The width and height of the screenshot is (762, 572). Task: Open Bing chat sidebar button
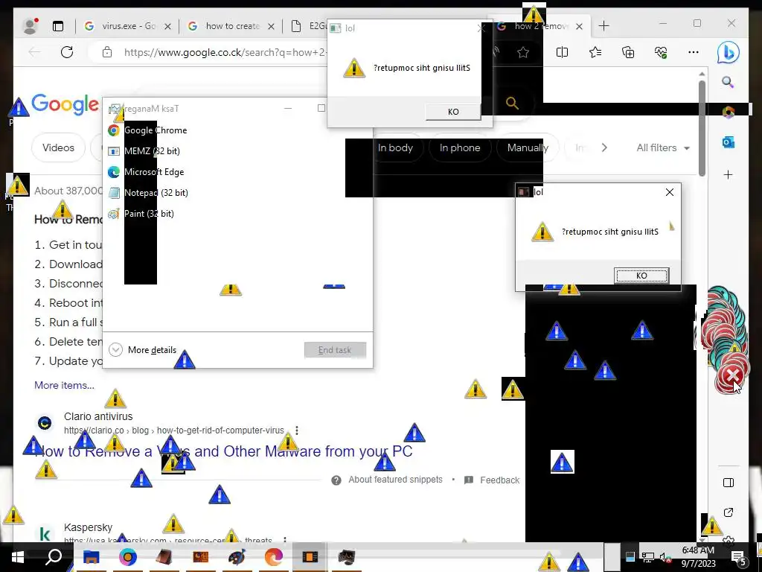pyautogui.click(x=728, y=53)
